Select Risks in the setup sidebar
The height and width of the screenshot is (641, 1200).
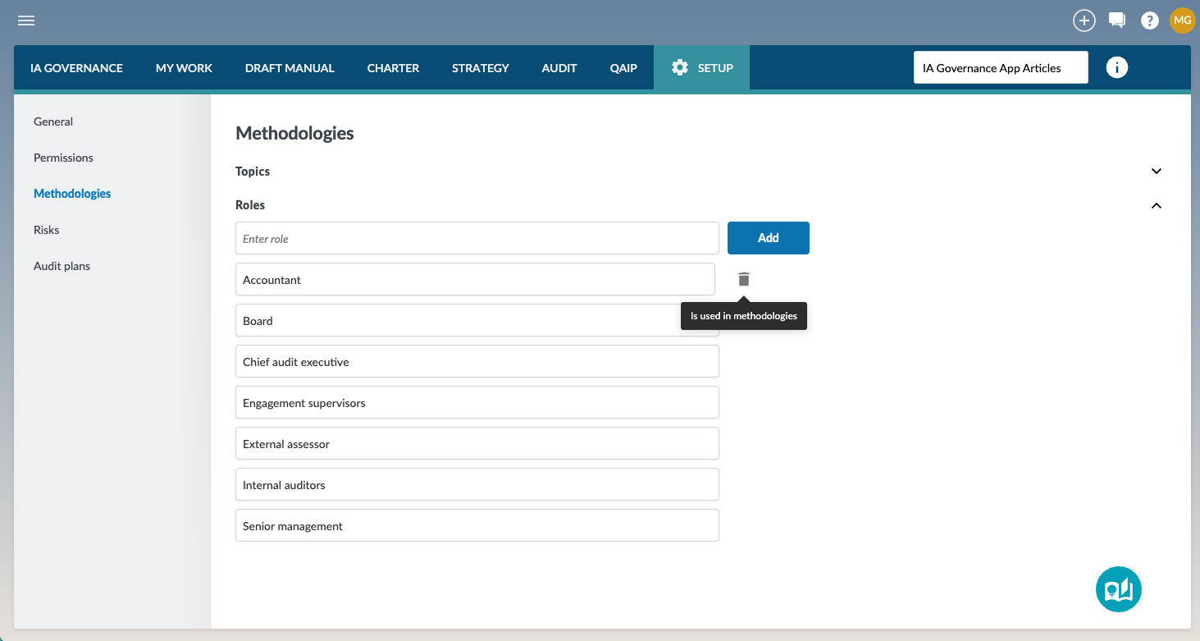[x=47, y=230]
